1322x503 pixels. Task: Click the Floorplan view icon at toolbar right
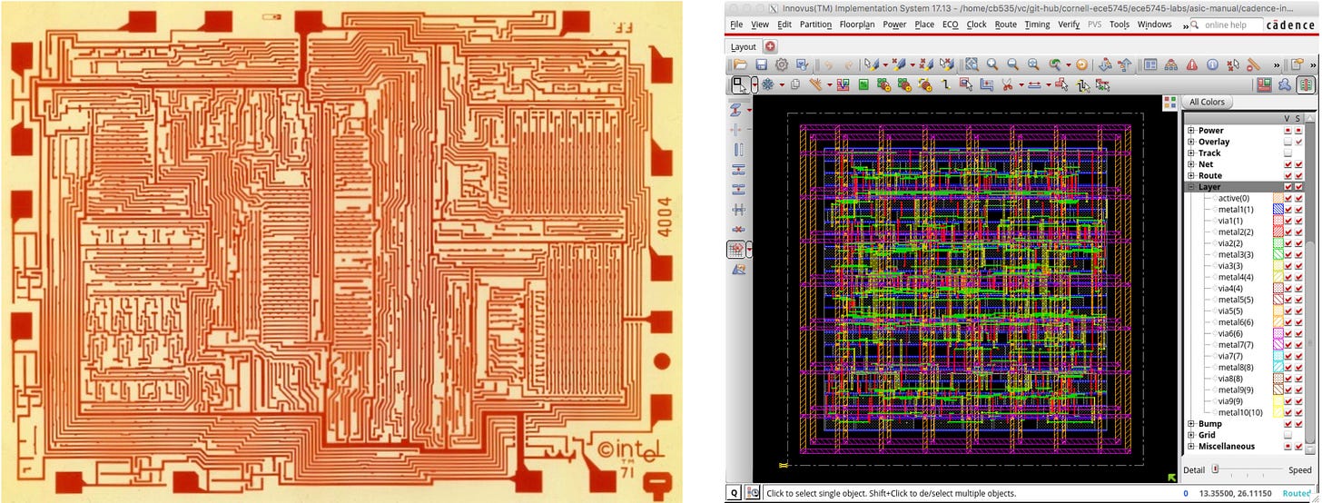click(1264, 84)
